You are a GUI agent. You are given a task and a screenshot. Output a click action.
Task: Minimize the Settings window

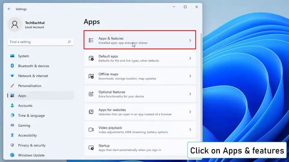click(173, 7)
